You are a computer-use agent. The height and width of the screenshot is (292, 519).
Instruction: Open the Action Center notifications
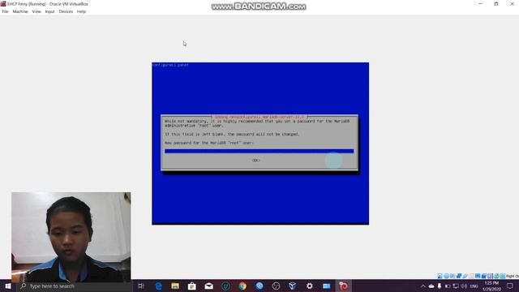click(510, 286)
